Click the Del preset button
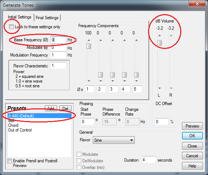The width and height of the screenshot is (208, 175). (x=65, y=108)
